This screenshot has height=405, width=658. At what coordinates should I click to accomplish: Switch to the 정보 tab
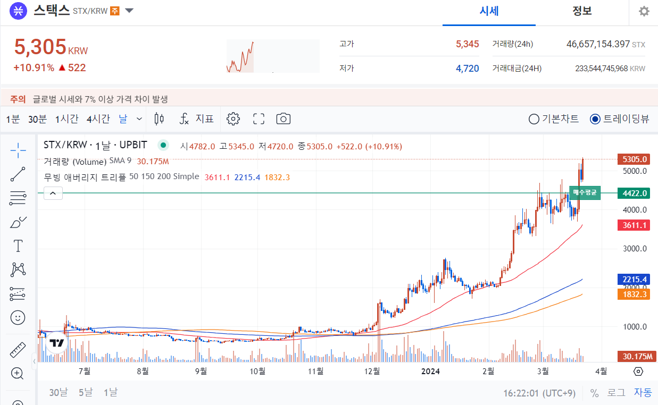pyautogui.click(x=582, y=11)
